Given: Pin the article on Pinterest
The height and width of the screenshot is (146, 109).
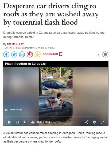Looking at the screenshot, I should pyautogui.click(x=30, y=54).
